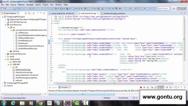This screenshot has height=106, width=188.
Task: Collapse the Java Resources node
Action: 6,25
